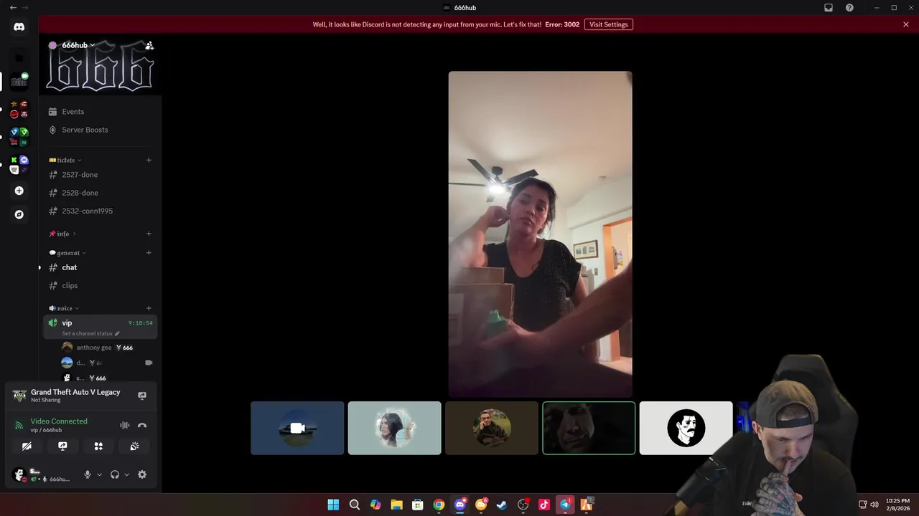The height and width of the screenshot is (516, 919).
Task: Collapse the general category
Action: (67, 252)
